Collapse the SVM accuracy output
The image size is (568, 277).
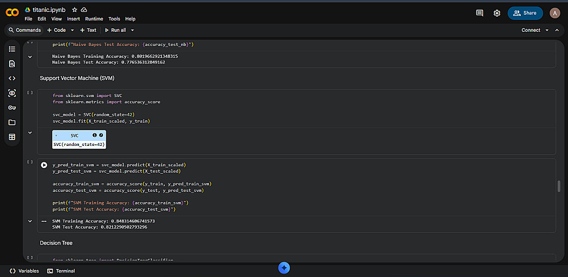tap(30, 221)
